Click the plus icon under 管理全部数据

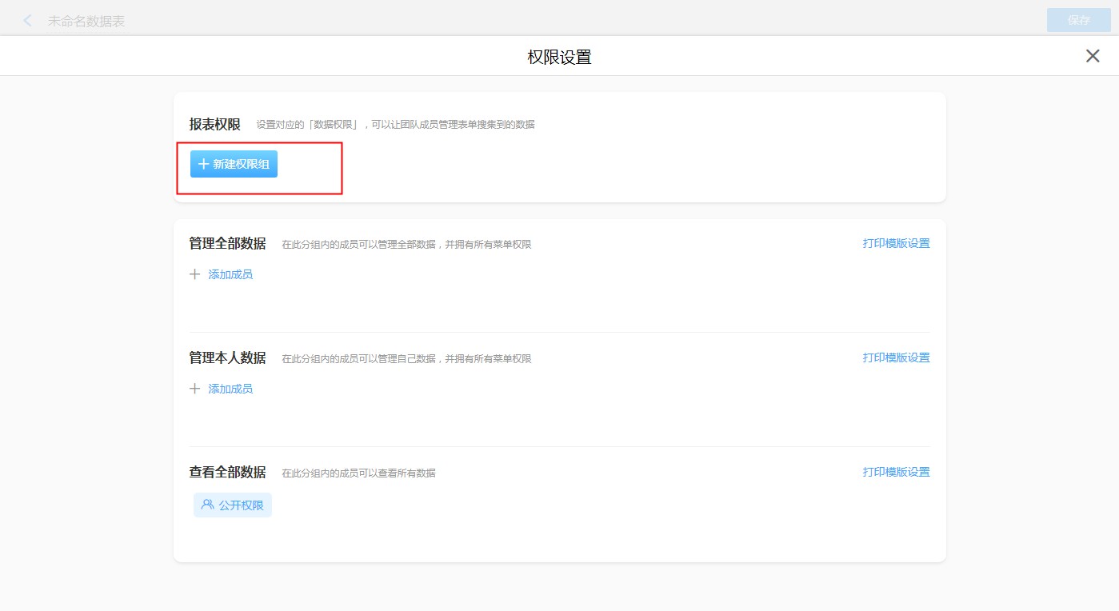[x=194, y=274]
